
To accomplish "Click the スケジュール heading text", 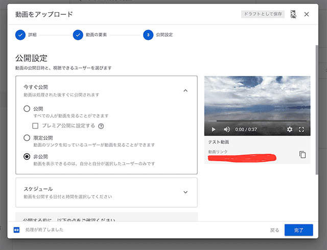I will (38, 189).
